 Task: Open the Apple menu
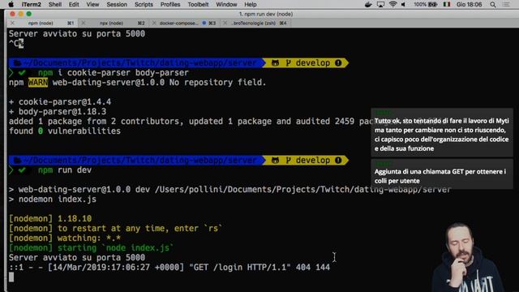coord(11,4)
